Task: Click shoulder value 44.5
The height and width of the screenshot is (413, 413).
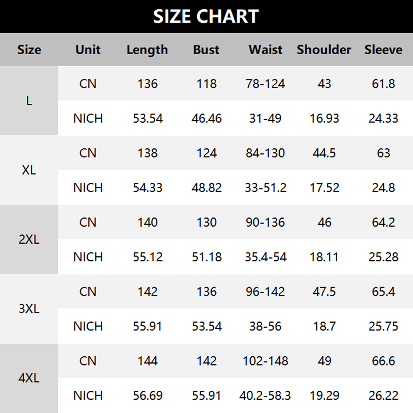Action: tap(324, 153)
